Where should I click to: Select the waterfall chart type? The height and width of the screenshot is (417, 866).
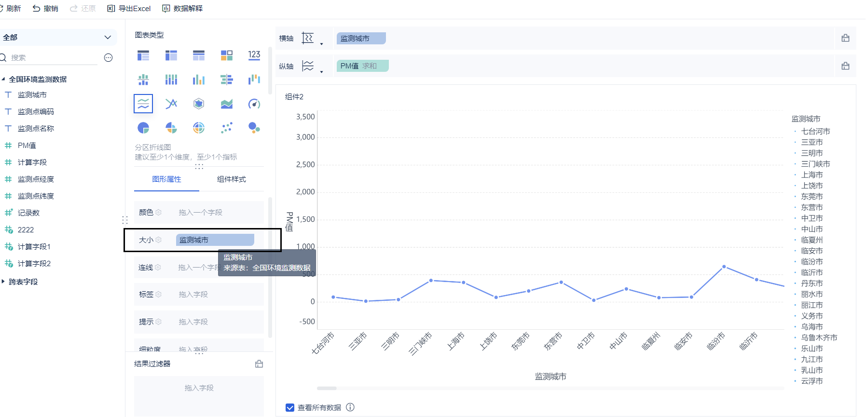pos(254,80)
